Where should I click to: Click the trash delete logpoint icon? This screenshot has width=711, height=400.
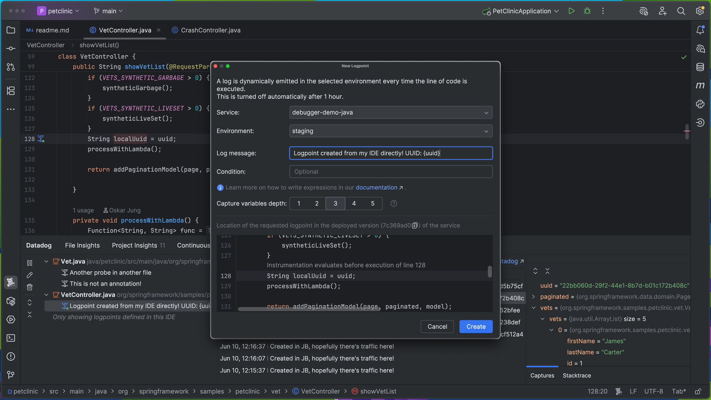(30, 287)
